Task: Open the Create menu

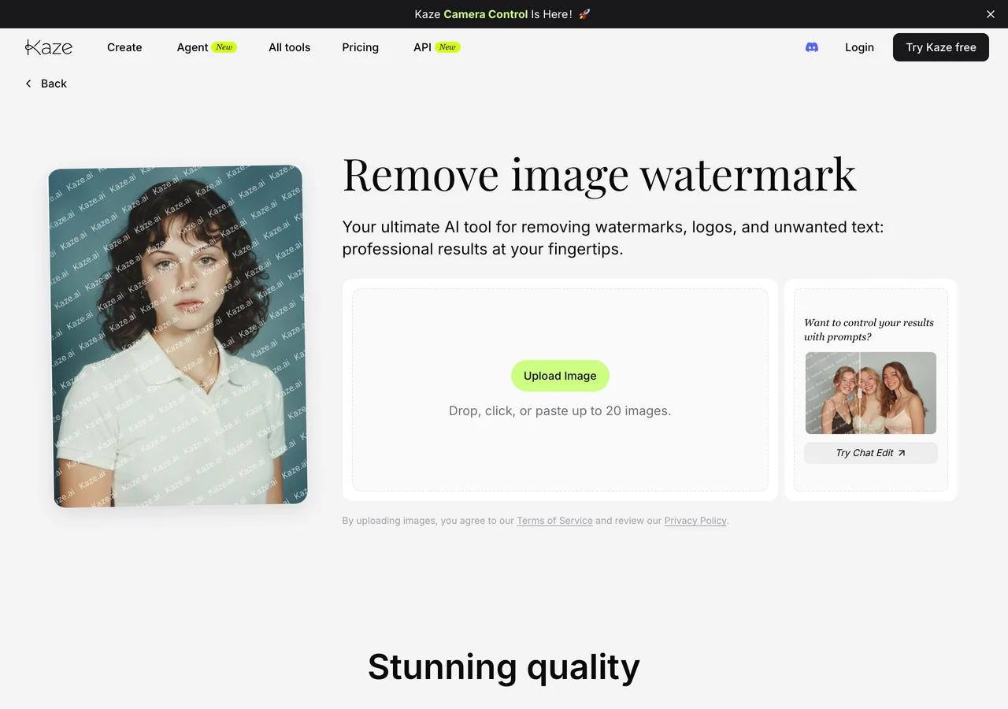Action: pos(124,47)
